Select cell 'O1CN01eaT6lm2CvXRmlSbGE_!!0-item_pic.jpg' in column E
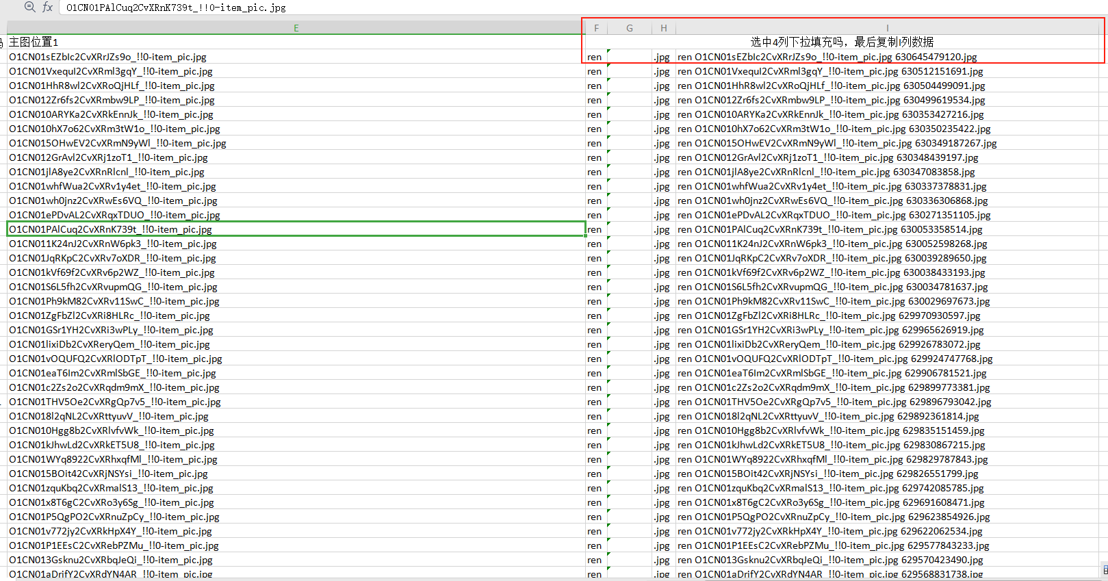Screen dimensions: 1108x581 pos(296,373)
